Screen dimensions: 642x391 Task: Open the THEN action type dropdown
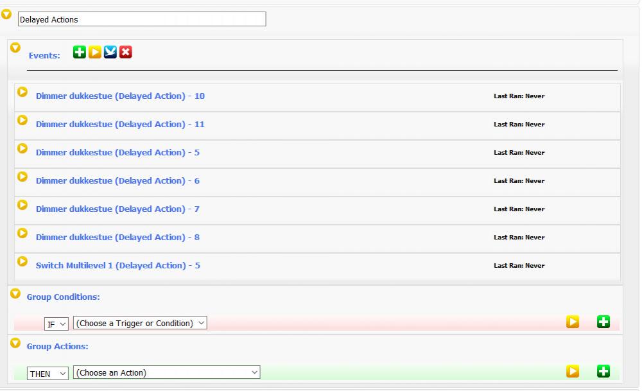coord(48,373)
